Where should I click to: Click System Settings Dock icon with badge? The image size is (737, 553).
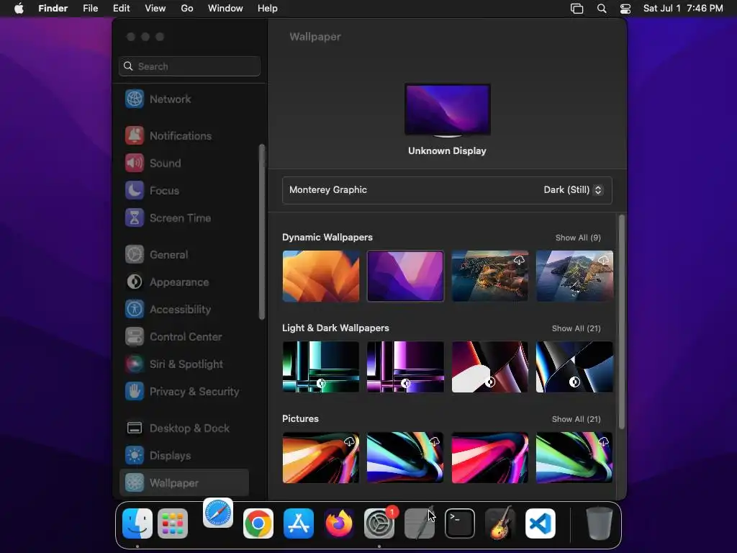pyautogui.click(x=379, y=523)
